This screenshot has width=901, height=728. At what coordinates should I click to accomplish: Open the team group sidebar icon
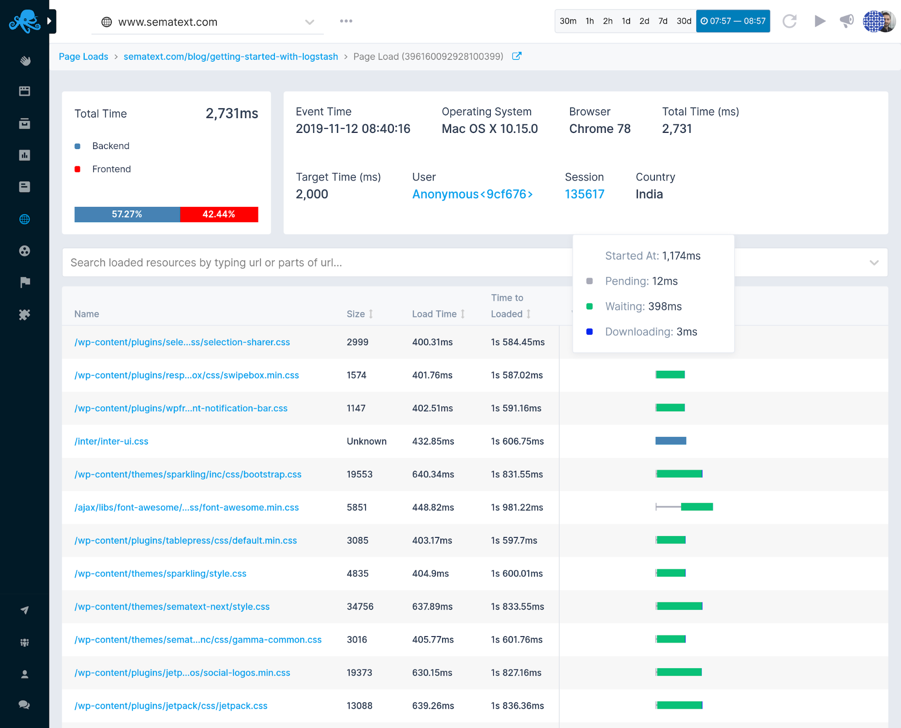pyautogui.click(x=25, y=642)
